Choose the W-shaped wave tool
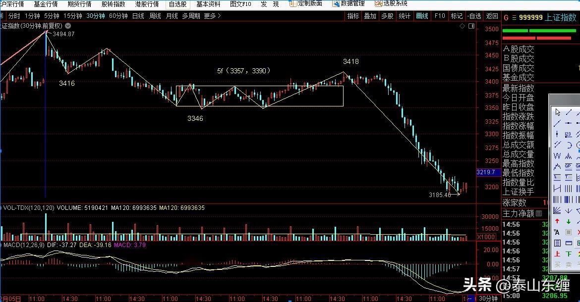This screenshot has height=302, width=580. 557,156
